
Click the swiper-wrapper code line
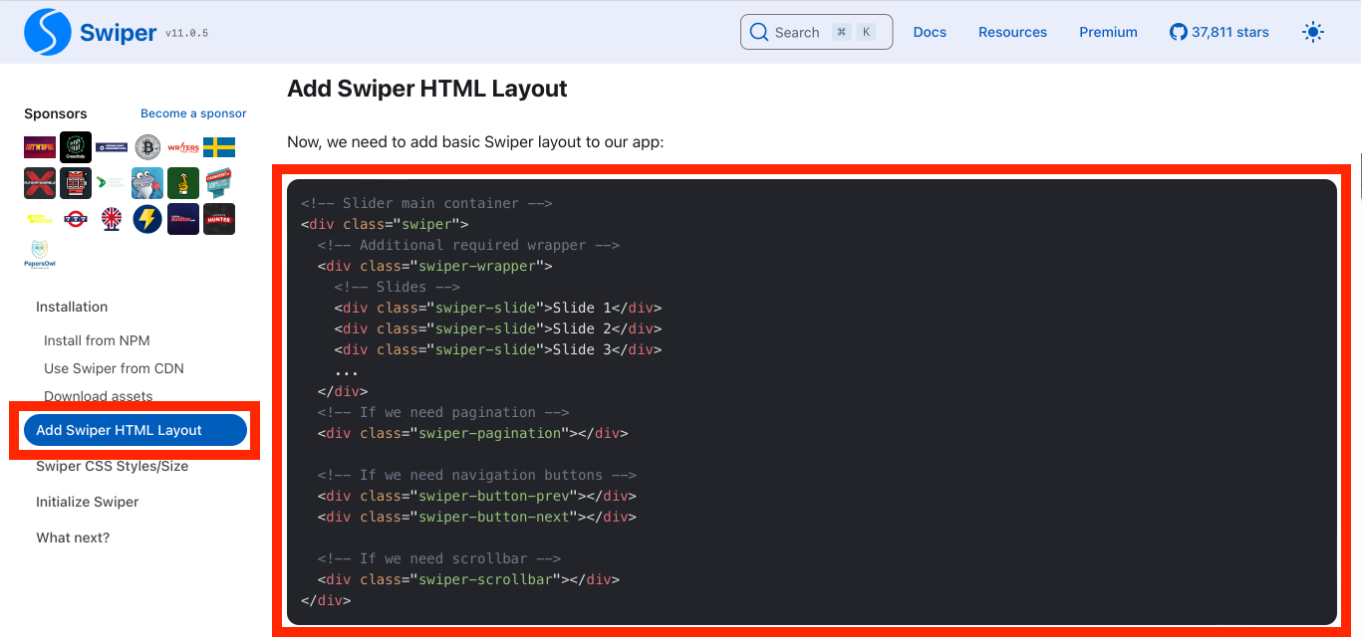point(435,266)
